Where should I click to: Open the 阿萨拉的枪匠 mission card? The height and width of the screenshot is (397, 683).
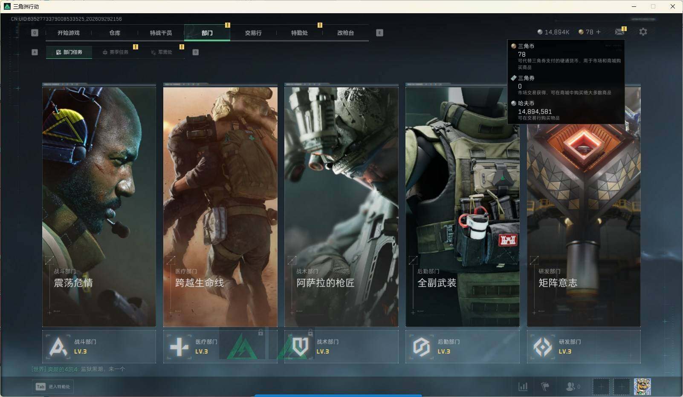click(x=341, y=205)
